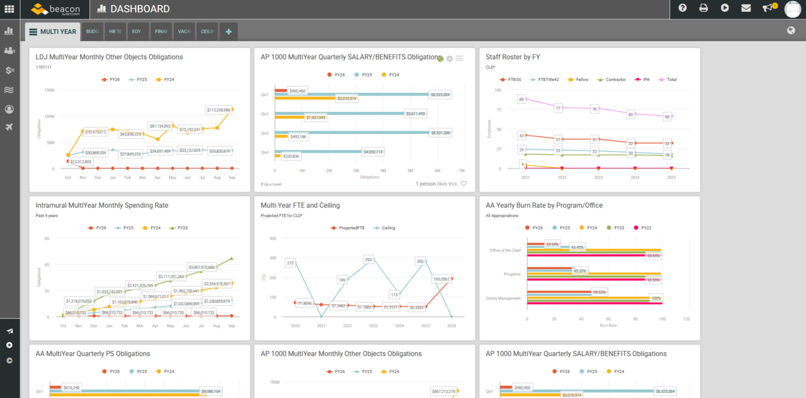Open announcements via the megaphone icon
Screen dimensions: 806x398
click(x=767, y=8)
